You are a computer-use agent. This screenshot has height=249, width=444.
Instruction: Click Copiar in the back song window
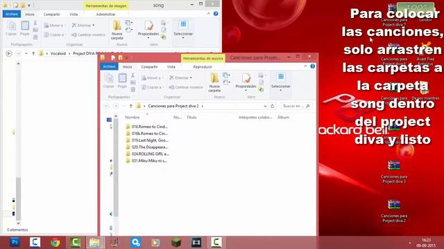[x=11, y=28]
